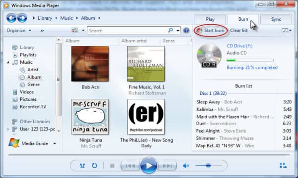Start playback with the Play button

click(149, 166)
